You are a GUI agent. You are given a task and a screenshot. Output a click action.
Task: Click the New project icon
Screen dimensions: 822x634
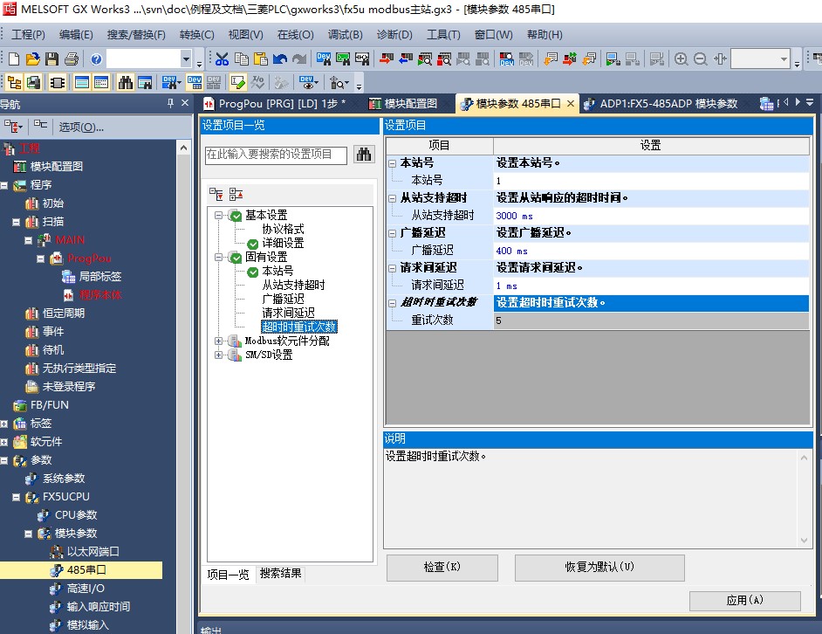13,59
